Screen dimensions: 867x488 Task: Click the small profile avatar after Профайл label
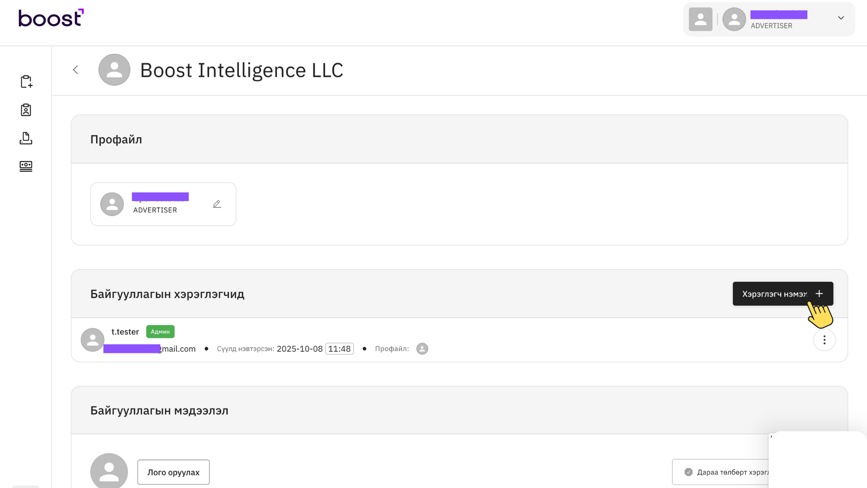click(x=422, y=349)
